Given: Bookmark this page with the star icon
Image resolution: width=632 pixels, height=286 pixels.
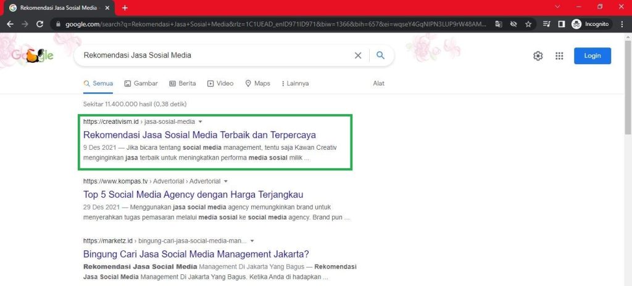Looking at the screenshot, I should pyautogui.click(x=528, y=24).
